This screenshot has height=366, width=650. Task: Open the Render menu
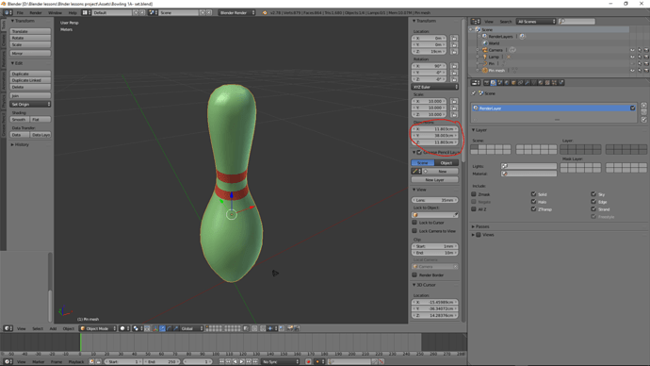coord(35,13)
